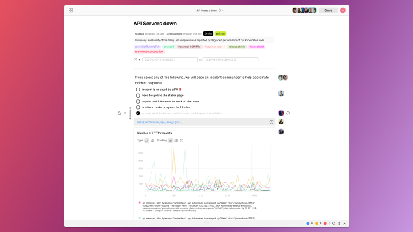
Task: Click the double avatar beside intro paragraph
Action: pyautogui.click(x=283, y=78)
